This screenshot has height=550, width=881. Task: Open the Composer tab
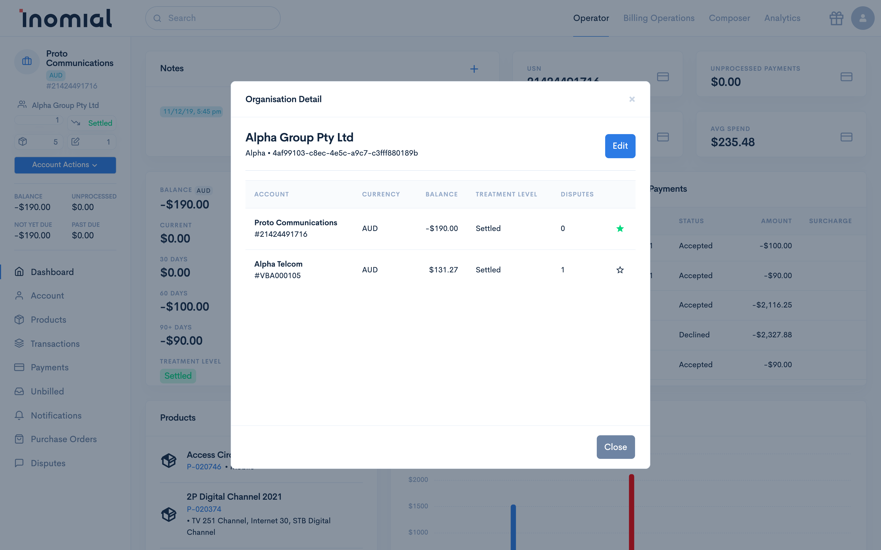(729, 18)
